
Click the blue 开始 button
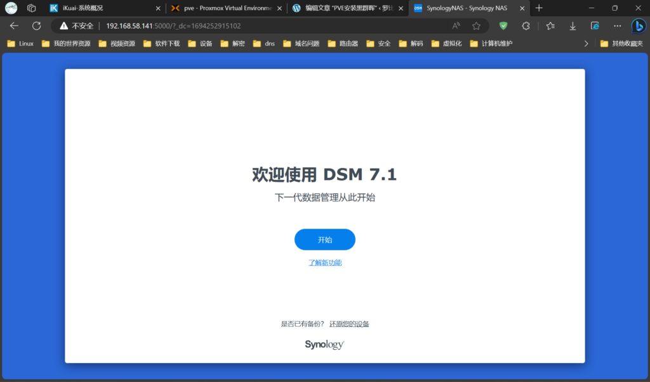[324, 240]
